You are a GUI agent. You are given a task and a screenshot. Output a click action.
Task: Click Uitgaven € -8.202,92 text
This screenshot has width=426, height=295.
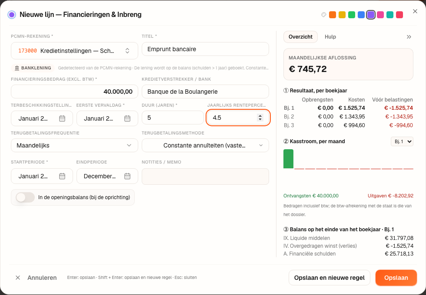[x=390, y=196]
